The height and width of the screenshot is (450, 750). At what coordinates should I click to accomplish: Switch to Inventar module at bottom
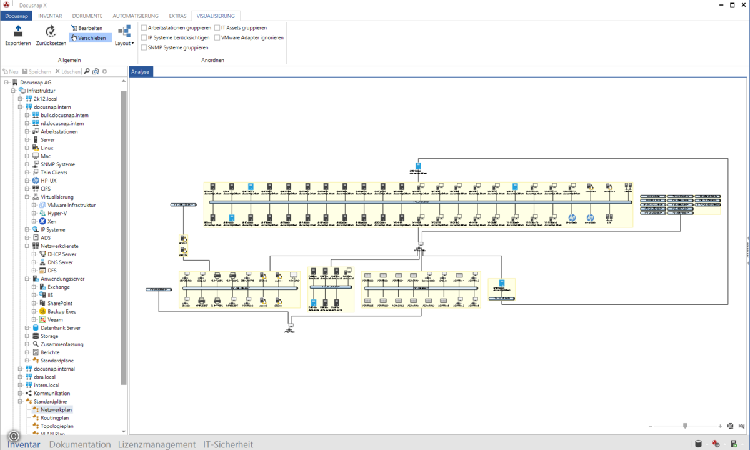click(x=24, y=444)
